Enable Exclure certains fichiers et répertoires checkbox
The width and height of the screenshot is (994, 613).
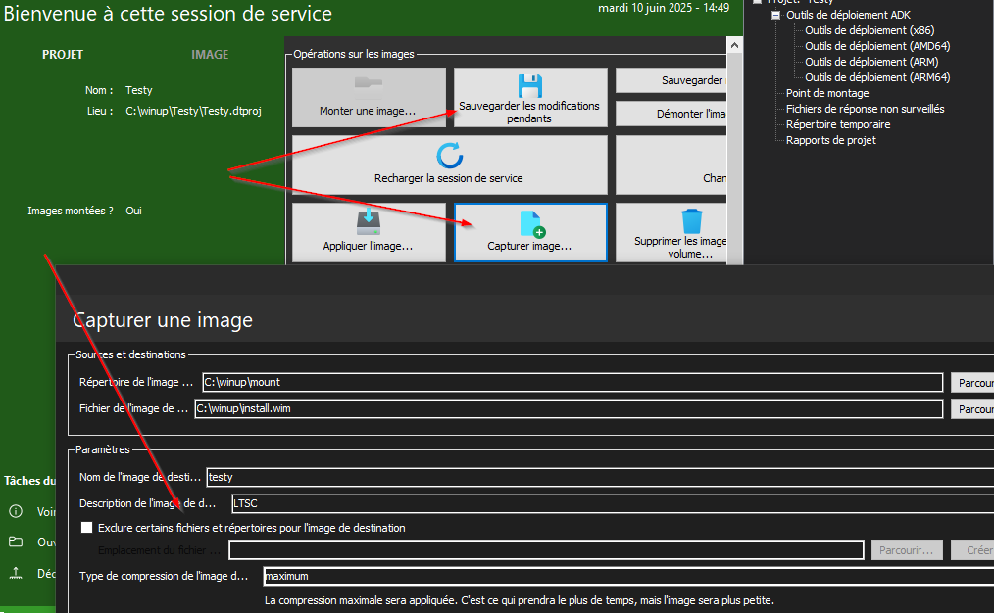[x=87, y=528]
